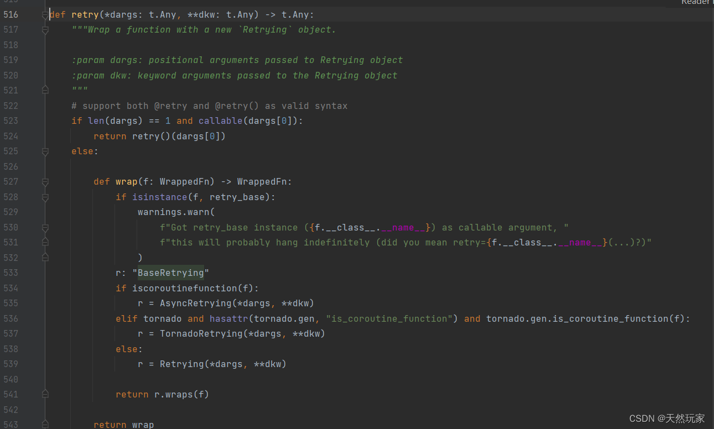This screenshot has width=714, height=429.
Task: Click tornado.gen.is_coroutine_function(f) on line 536
Action: pyautogui.click(x=586, y=318)
